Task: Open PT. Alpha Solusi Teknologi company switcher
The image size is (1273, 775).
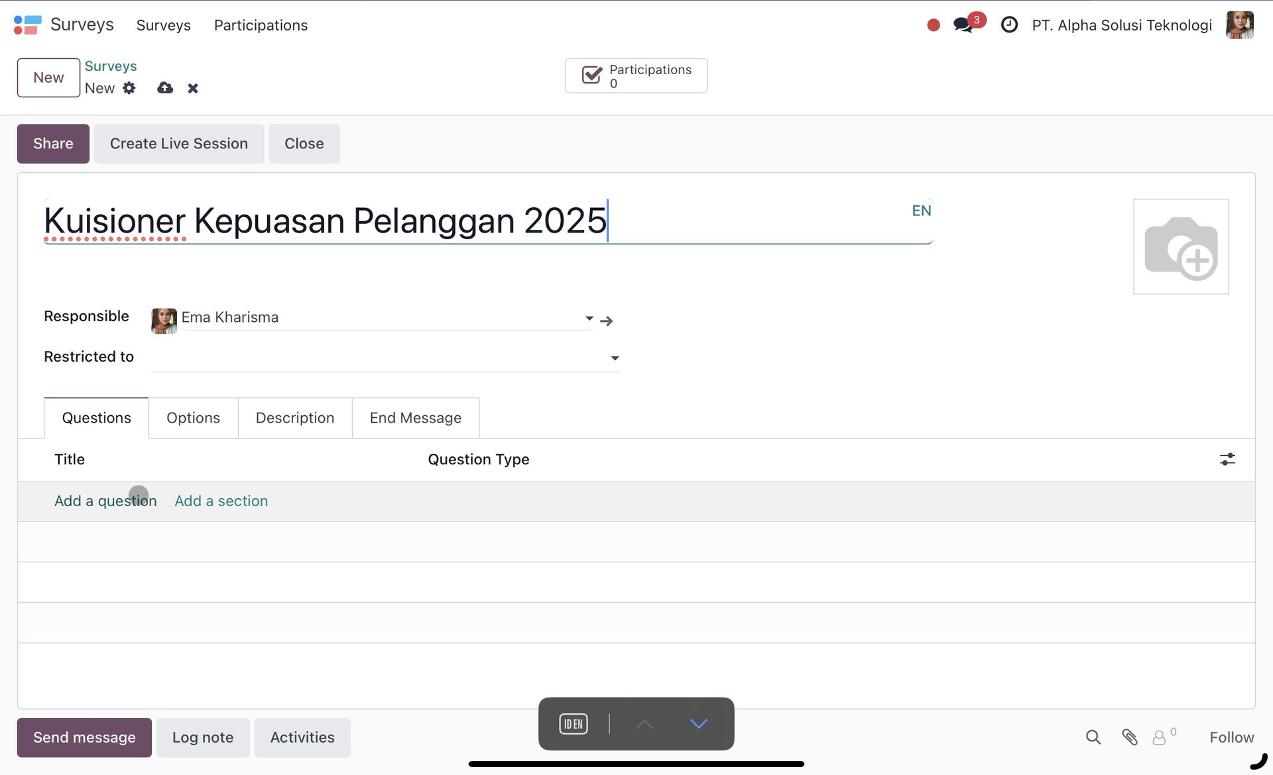Action: (1122, 25)
